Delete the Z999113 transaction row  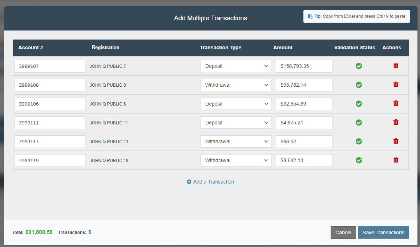pyautogui.click(x=396, y=141)
